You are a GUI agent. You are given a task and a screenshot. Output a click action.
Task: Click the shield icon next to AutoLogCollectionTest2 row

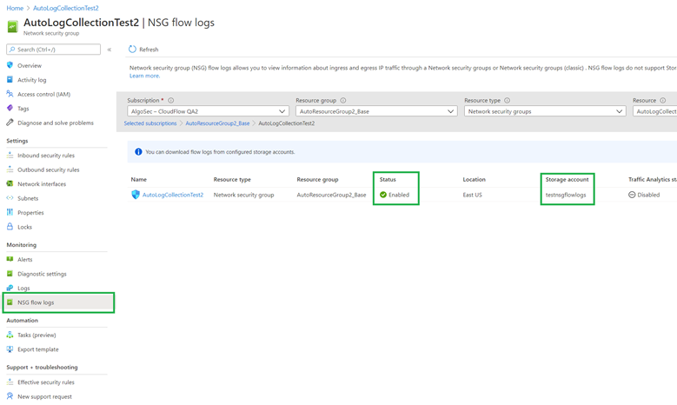(136, 195)
